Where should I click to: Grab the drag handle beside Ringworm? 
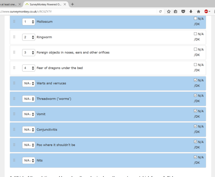14,37
